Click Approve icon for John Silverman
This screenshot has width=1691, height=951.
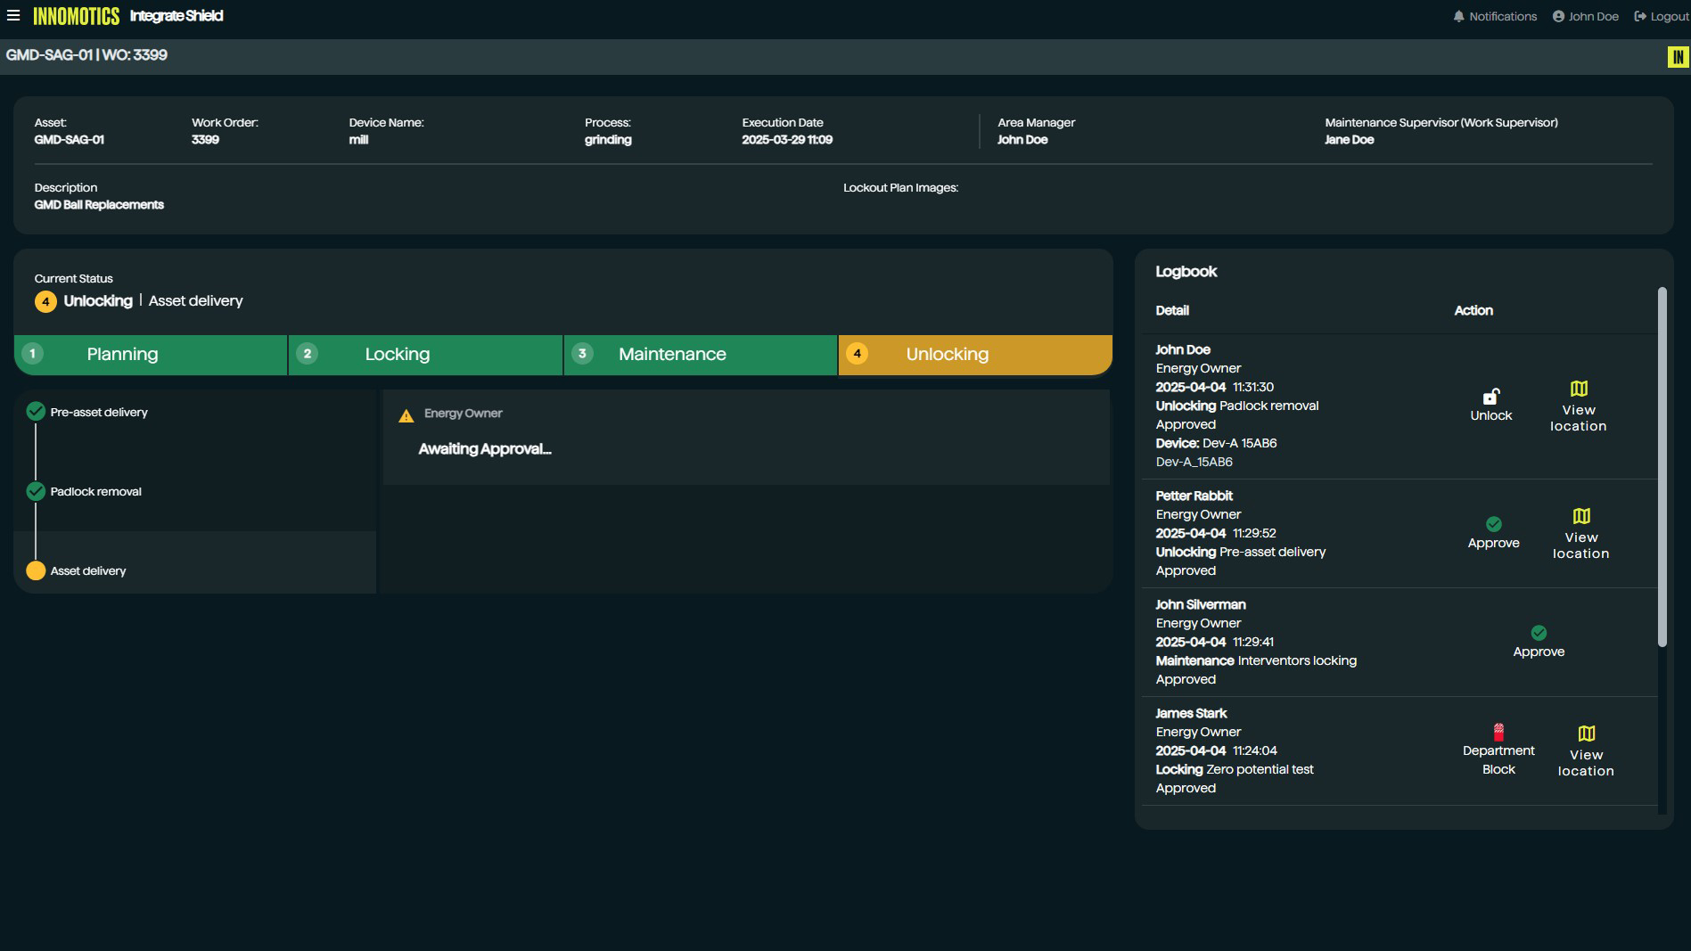pyautogui.click(x=1539, y=634)
